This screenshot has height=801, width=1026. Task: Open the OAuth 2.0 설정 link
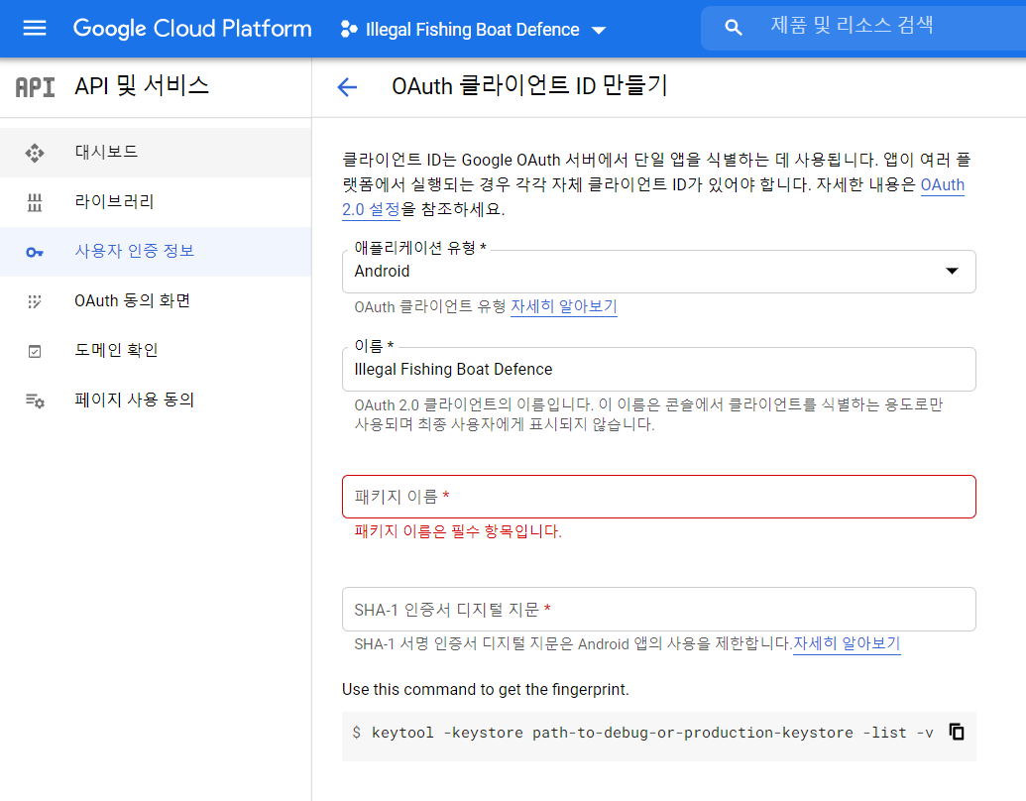coord(371,209)
